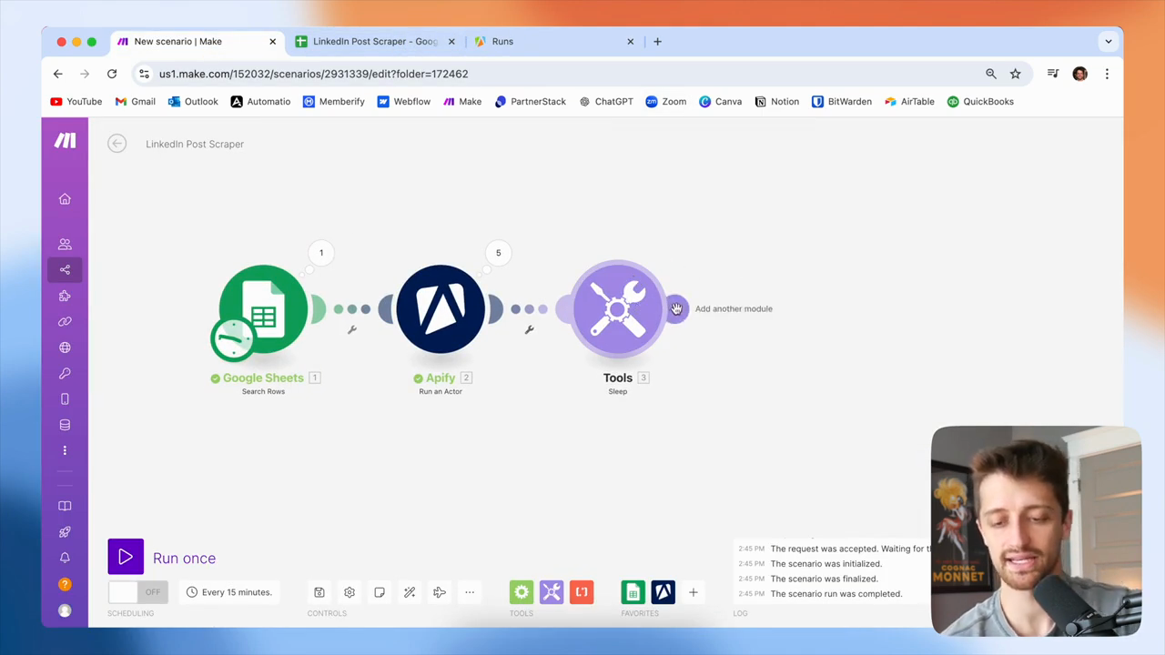Open the Apify Run an Actor module

click(441, 309)
